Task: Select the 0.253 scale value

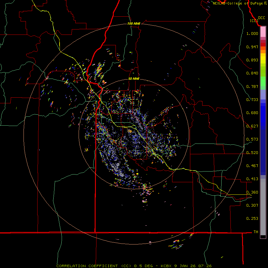Action: click(x=252, y=219)
